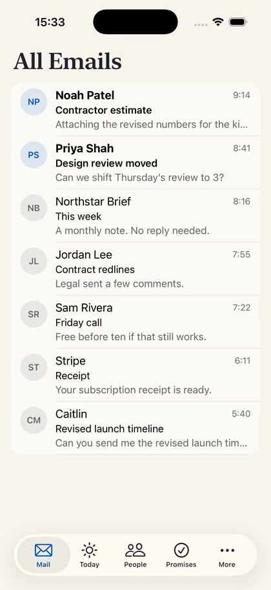Tap the Promises checkmark icon
The height and width of the screenshot is (590, 271).
pyautogui.click(x=181, y=551)
